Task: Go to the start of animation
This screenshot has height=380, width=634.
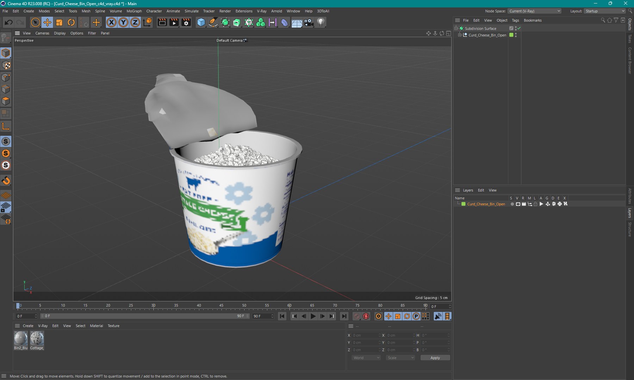Action: (x=282, y=316)
